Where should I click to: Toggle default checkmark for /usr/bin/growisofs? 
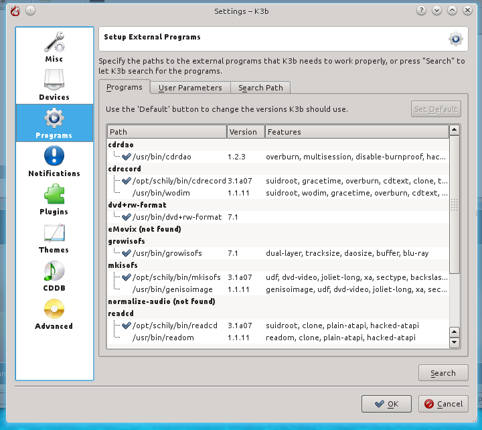click(x=127, y=253)
